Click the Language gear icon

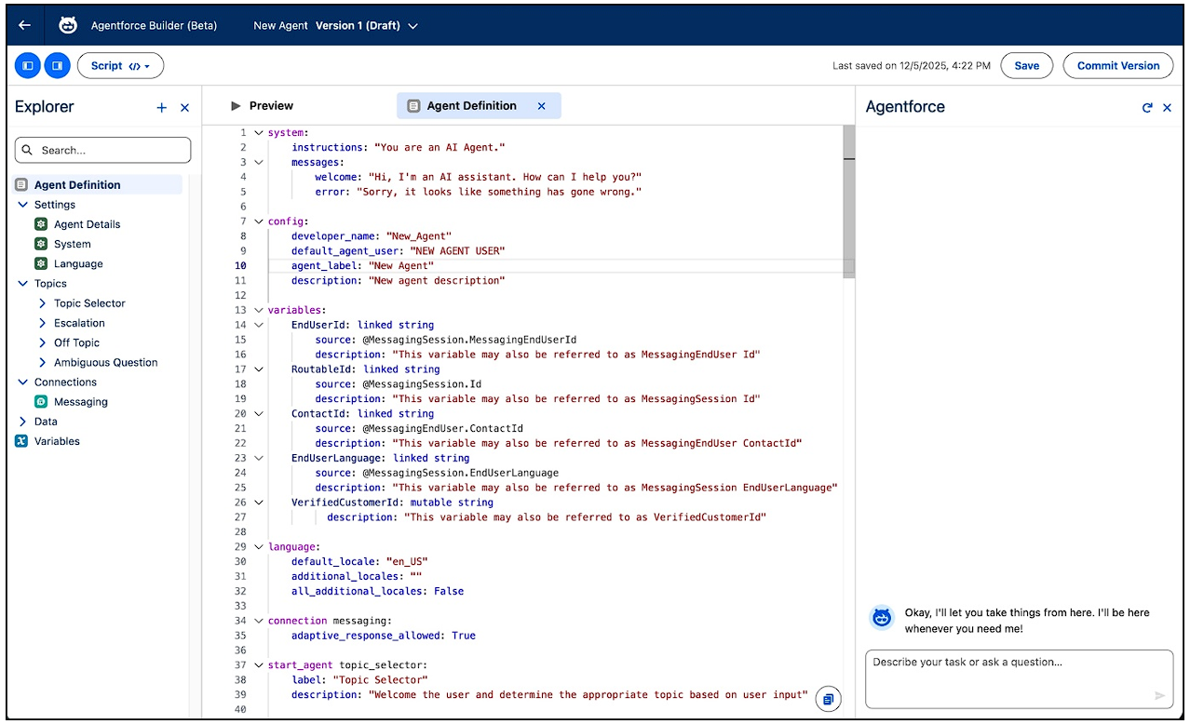[x=41, y=263]
